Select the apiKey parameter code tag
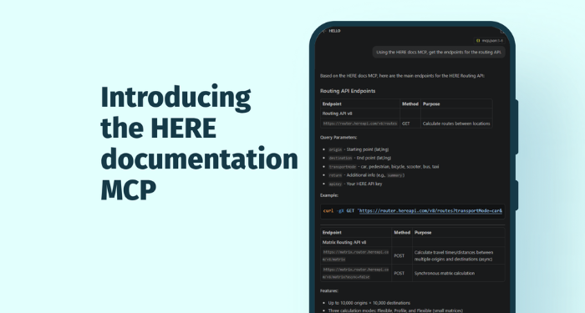The image size is (585, 313). tap(335, 184)
